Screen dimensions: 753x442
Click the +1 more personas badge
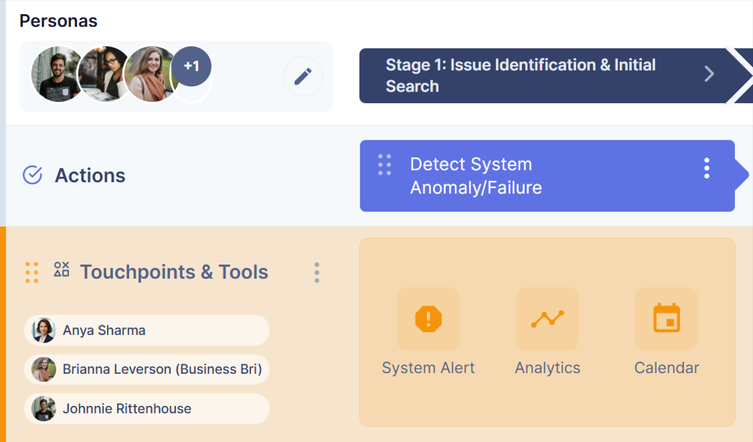click(x=191, y=67)
